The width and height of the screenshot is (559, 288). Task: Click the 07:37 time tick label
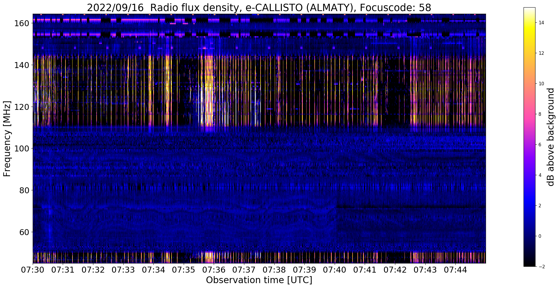click(x=244, y=270)
